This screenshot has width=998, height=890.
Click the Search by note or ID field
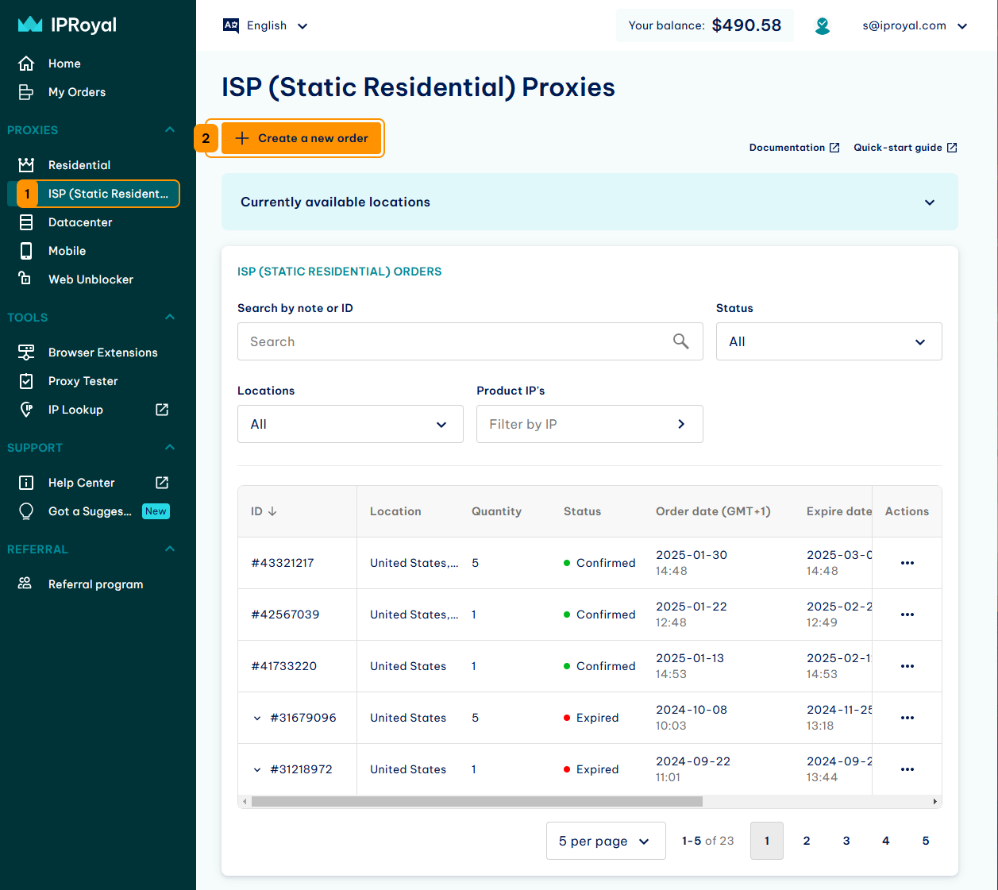click(470, 341)
